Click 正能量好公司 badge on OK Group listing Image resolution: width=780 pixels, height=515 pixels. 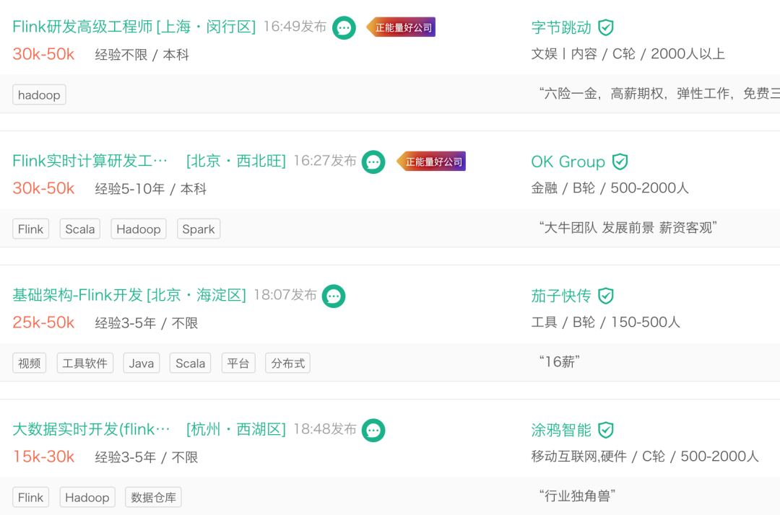click(x=432, y=162)
